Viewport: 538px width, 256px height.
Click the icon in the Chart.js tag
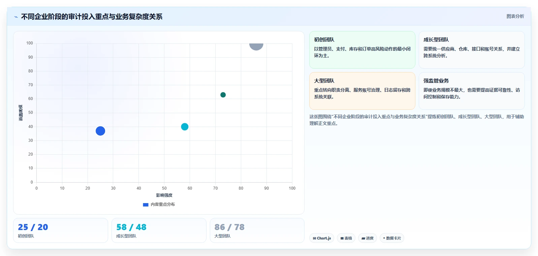pos(314,238)
